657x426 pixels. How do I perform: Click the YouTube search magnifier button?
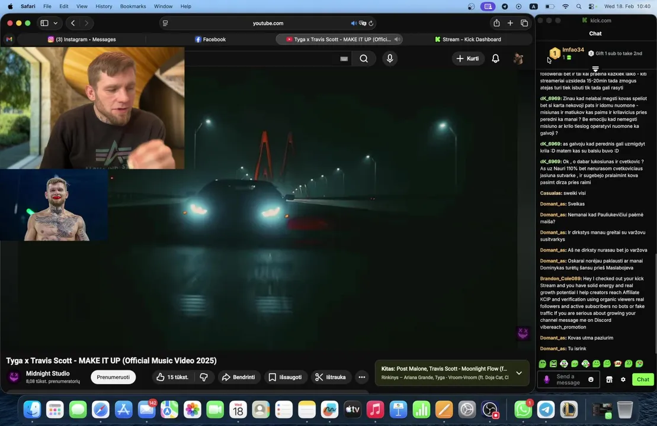364,59
